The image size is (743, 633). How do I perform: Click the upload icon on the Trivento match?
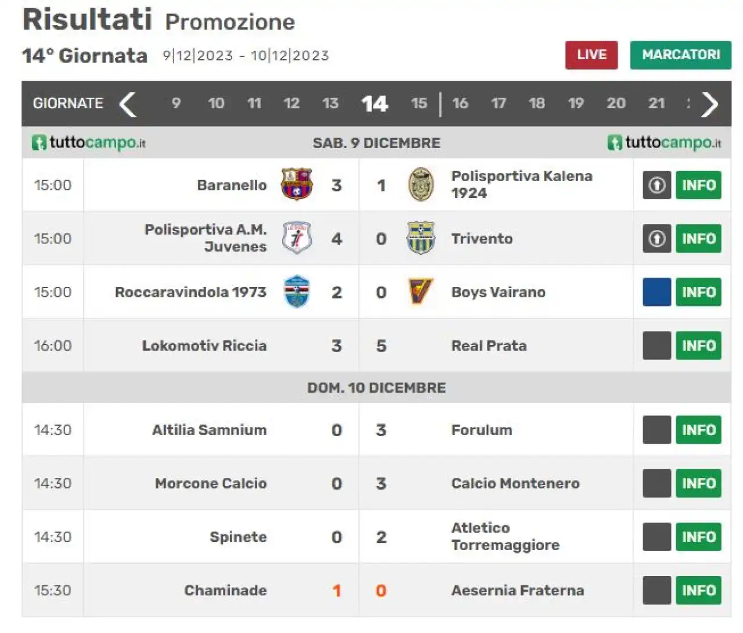tap(657, 239)
